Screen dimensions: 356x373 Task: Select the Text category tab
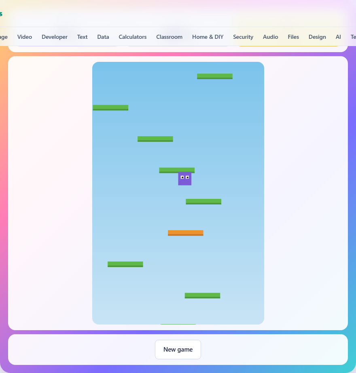coord(82,37)
